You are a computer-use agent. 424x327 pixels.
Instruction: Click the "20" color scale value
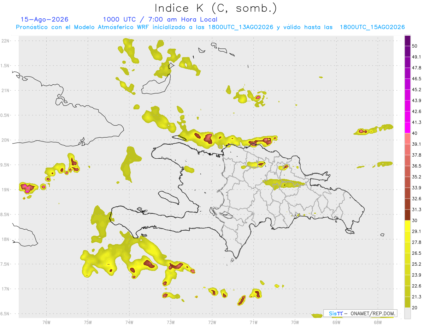pos(415,308)
